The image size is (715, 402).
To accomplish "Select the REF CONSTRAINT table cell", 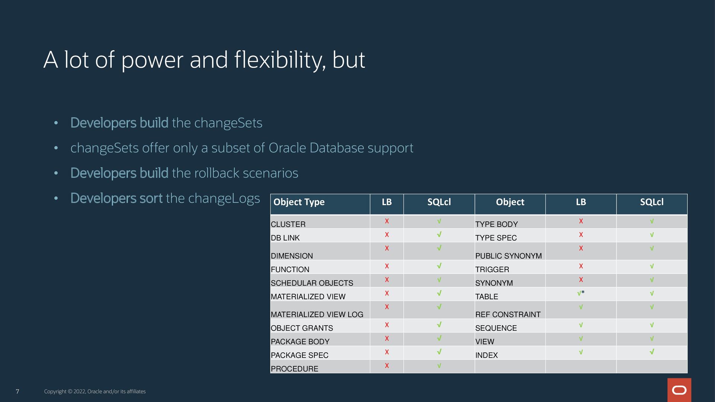I will point(508,314).
